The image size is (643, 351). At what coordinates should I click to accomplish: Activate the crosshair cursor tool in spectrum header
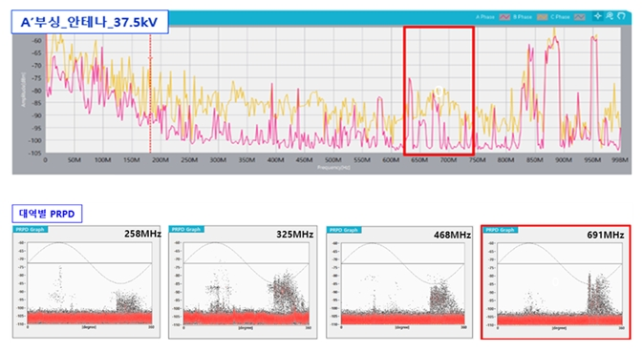pos(598,16)
